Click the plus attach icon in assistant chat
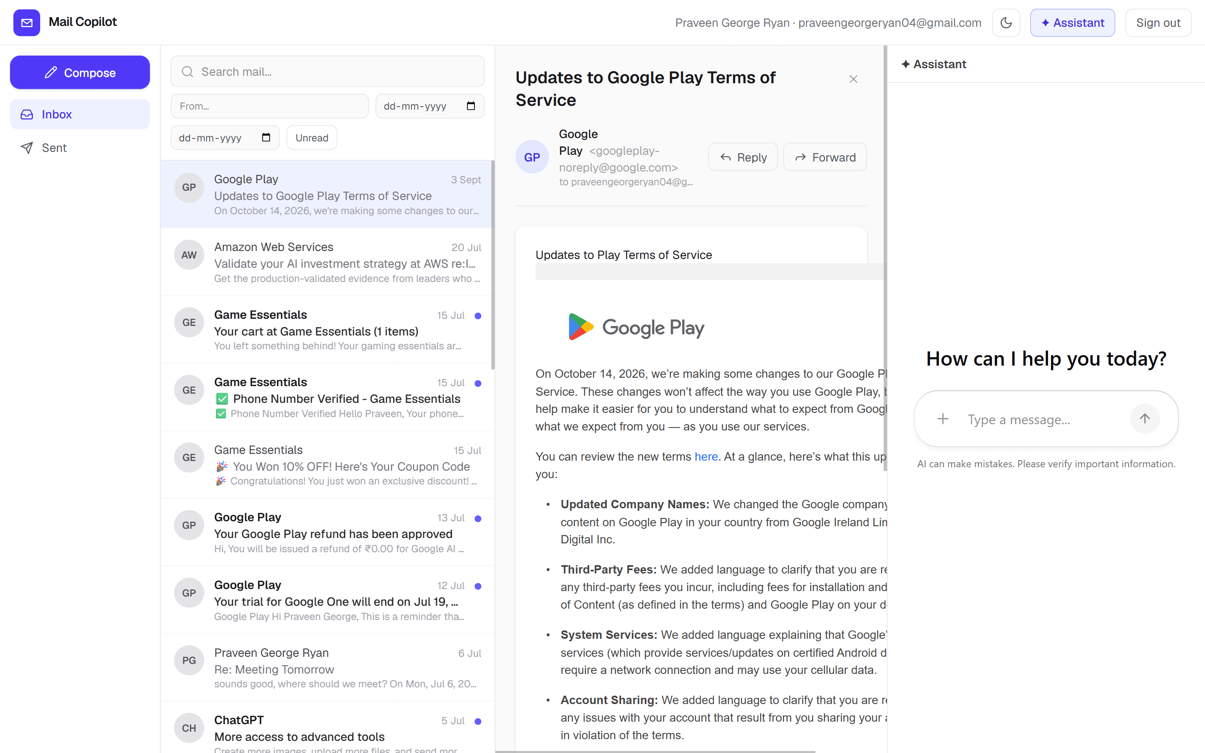The width and height of the screenshot is (1205, 753). pyautogui.click(x=943, y=419)
